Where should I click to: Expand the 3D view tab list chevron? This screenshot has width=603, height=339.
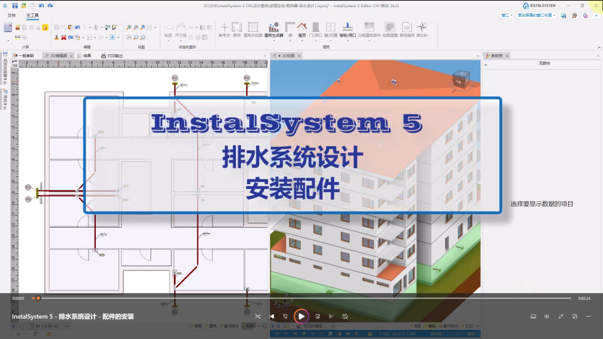478,56
